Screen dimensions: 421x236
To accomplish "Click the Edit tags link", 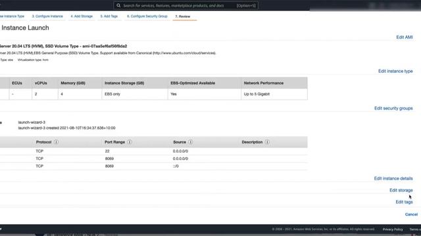I will (x=404, y=202).
